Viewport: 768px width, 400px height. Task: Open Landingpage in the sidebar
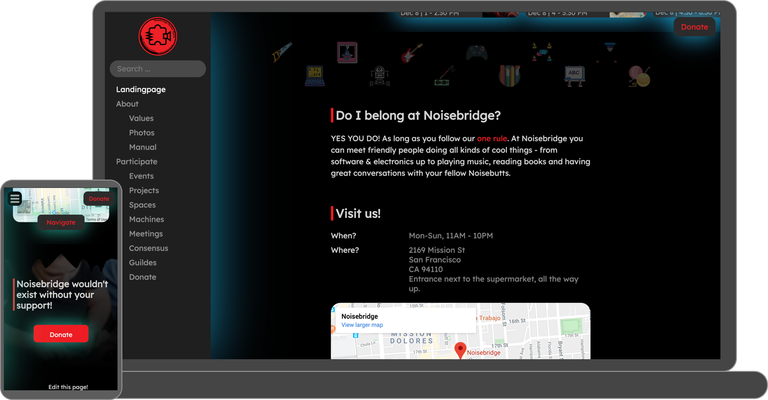[141, 89]
